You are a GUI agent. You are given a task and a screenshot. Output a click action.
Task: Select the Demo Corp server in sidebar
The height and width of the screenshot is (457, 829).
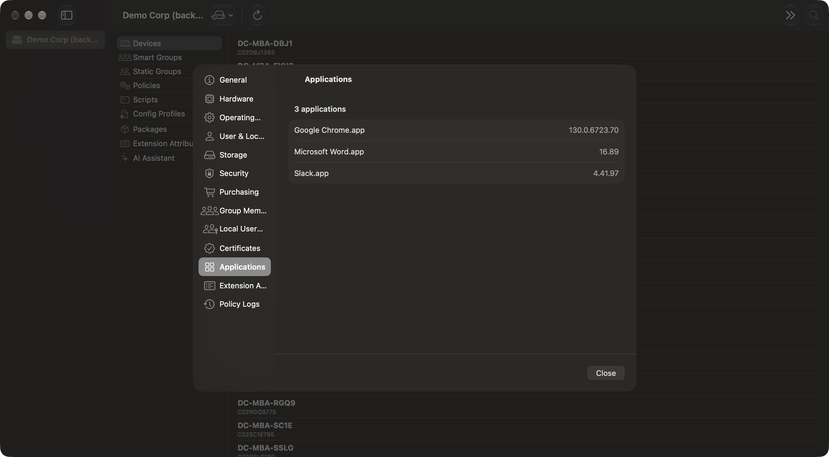point(55,40)
